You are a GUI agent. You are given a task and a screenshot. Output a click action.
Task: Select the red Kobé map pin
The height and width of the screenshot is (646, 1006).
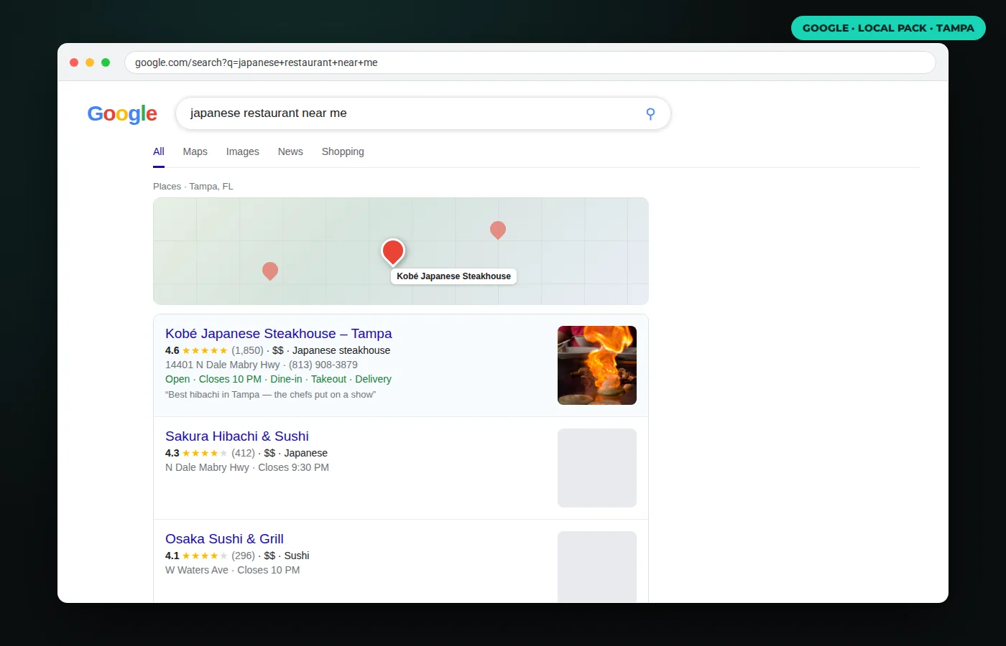click(x=393, y=252)
